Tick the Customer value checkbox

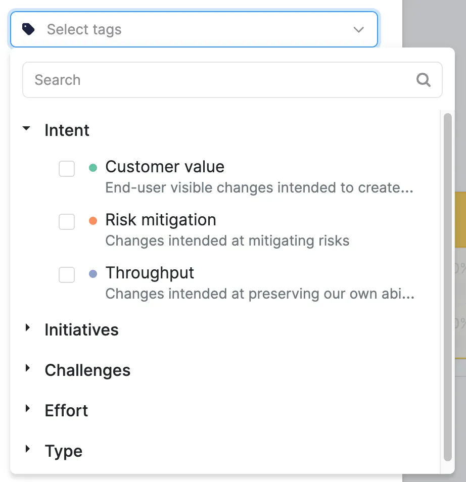coord(67,168)
